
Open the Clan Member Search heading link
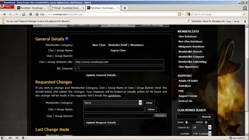coord(191,110)
